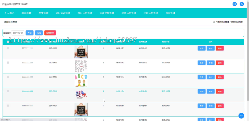Focus the 项目名称 search input
This screenshot has width=249, height=121.
18,33
